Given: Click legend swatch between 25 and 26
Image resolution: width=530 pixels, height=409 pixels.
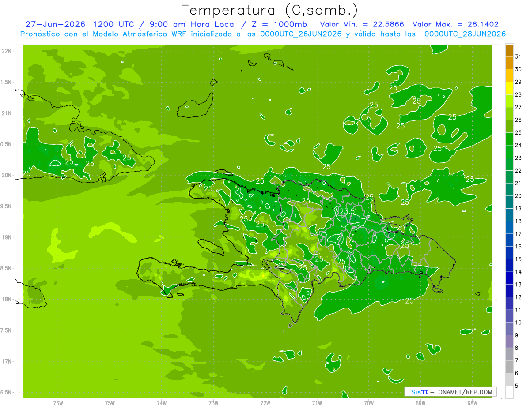Looking at the screenshot, I should pos(509,126).
